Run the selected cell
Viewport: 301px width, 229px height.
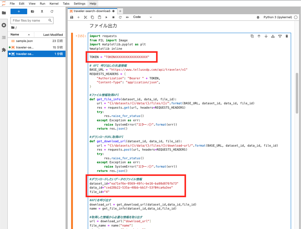coord(106,17)
